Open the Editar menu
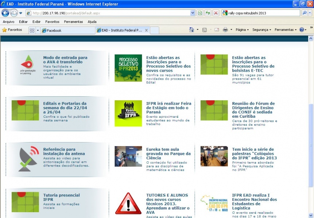The image size is (314, 218). [23, 22]
